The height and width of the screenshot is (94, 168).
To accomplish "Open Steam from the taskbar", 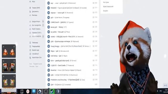I will [52, 91].
